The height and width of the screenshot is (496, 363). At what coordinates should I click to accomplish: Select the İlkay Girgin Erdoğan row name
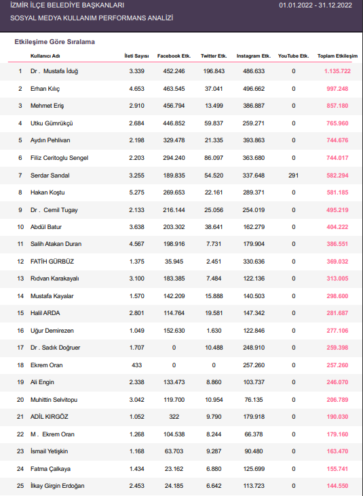(57, 486)
